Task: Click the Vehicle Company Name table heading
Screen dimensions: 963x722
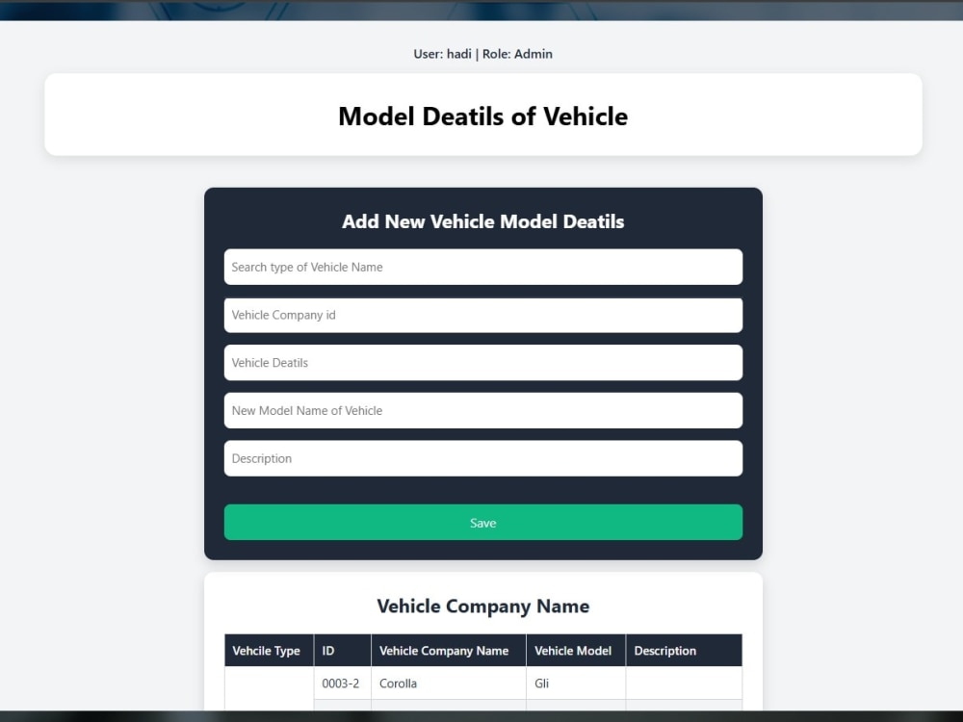Action: coord(482,606)
